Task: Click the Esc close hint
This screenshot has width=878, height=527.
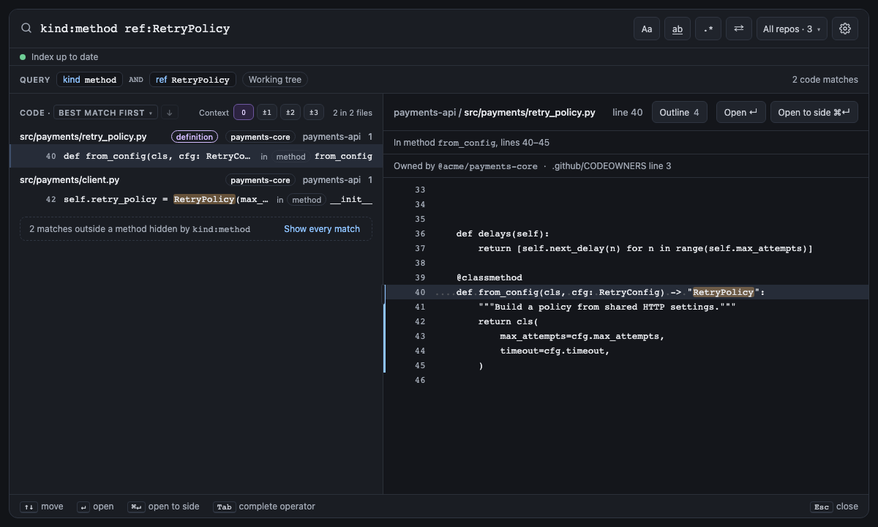Action: click(x=834, y=507)
